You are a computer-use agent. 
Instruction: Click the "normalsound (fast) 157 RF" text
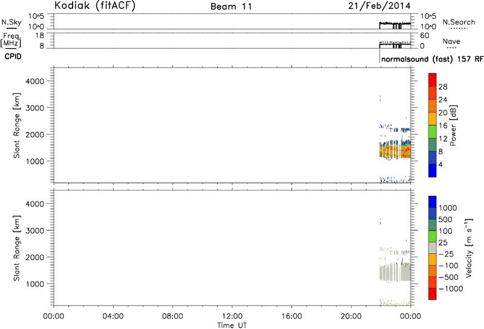pyautogui.click(x=432, y=59)
